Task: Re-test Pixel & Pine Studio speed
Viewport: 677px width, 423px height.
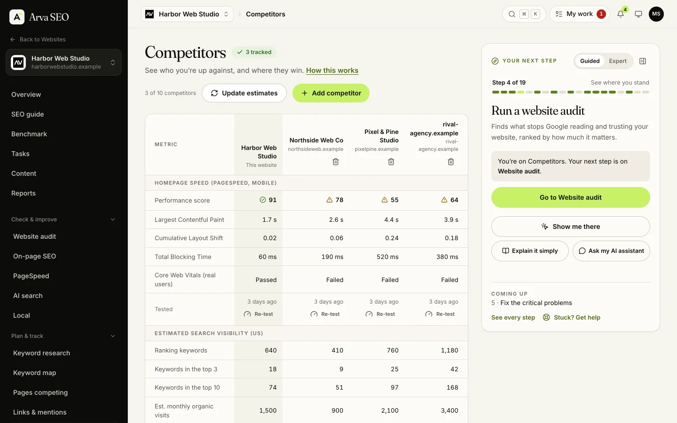Action: (380, 314)
